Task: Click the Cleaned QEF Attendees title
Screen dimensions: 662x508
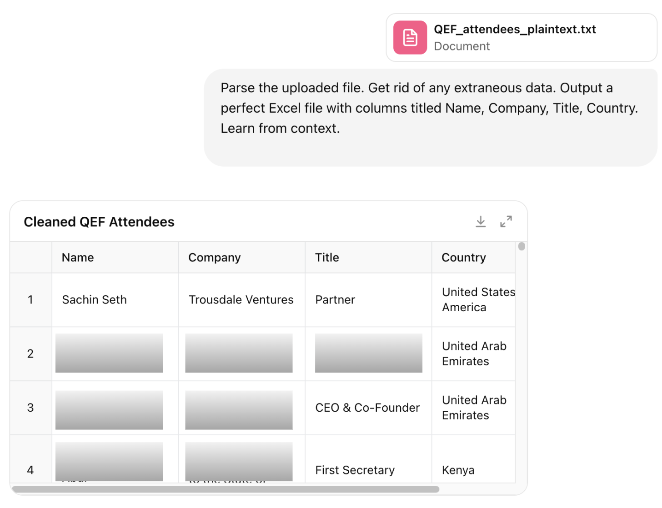Action: click(99, 222)
